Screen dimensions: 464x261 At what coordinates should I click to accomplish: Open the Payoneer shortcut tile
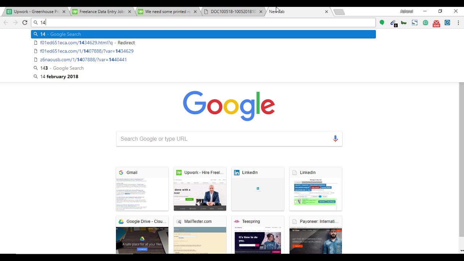click(x=316, y=235)
